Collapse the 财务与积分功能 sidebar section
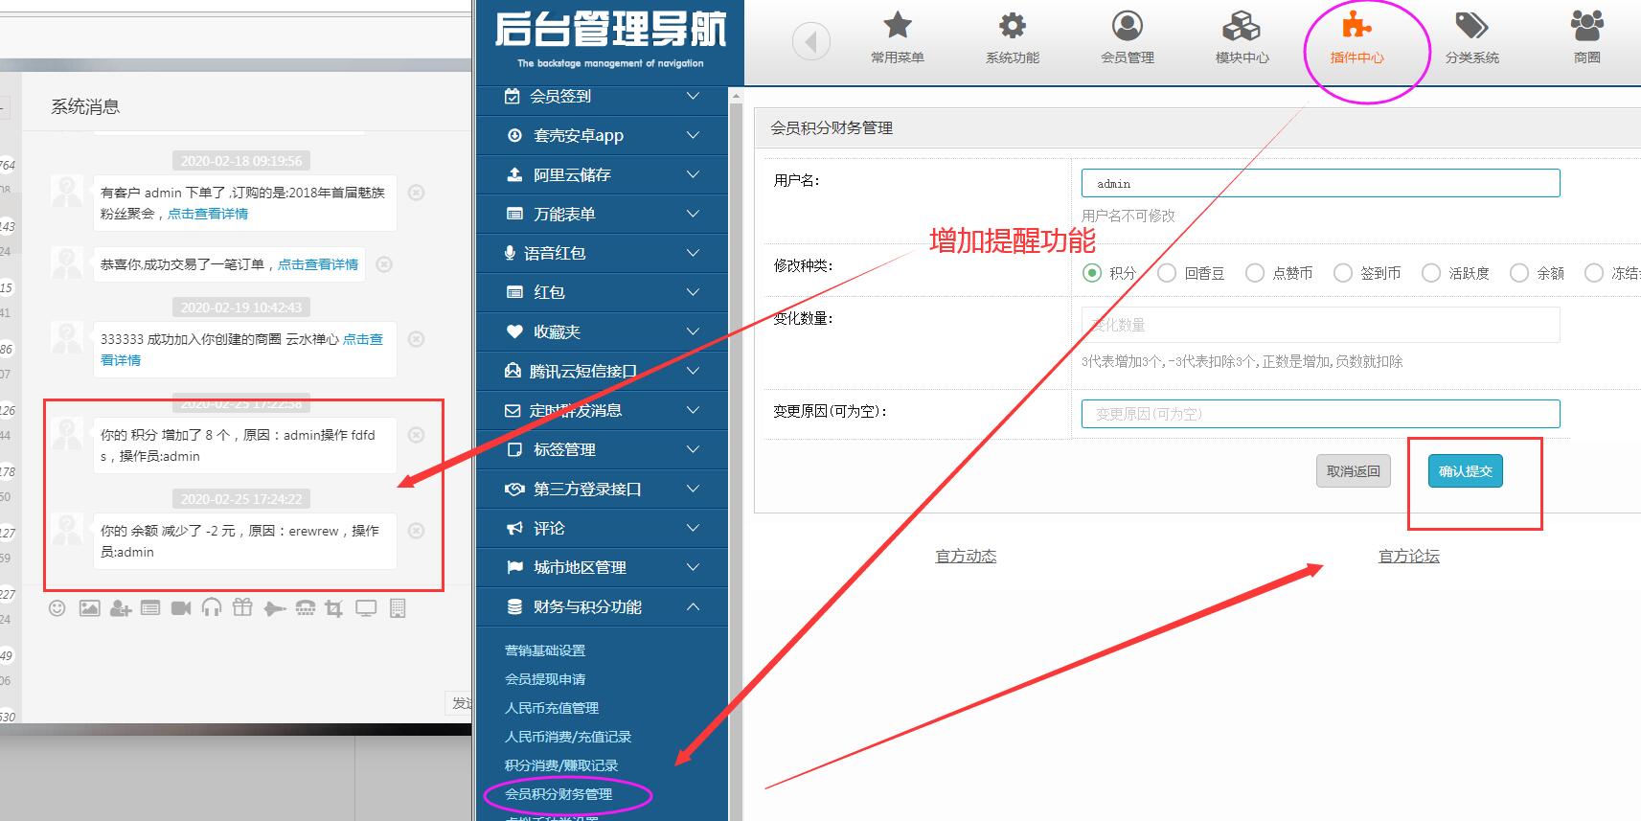Screen dimensions: 1641x821 tap(604, 606)
